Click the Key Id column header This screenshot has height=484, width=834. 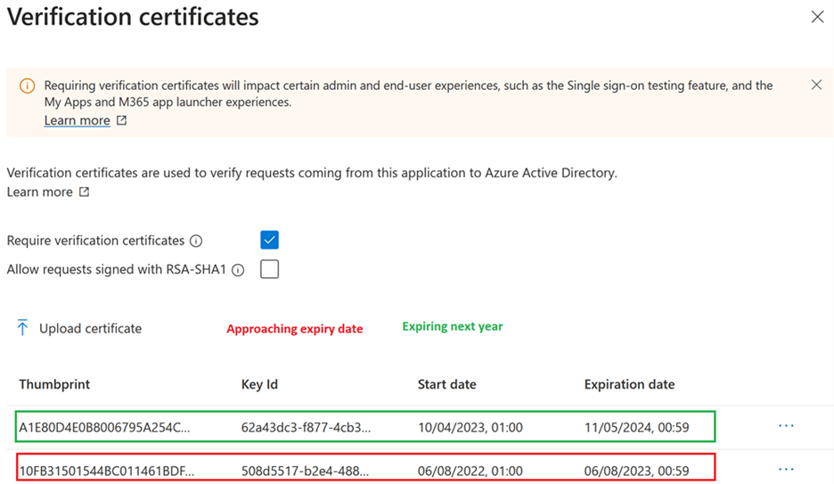point(259,384)
